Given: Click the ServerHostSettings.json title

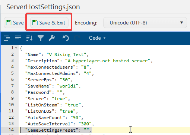Looking at the screenshot, I should point(43,7).
